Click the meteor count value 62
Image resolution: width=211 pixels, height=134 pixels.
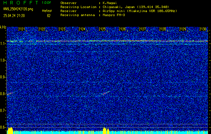(x=49, y=16)
